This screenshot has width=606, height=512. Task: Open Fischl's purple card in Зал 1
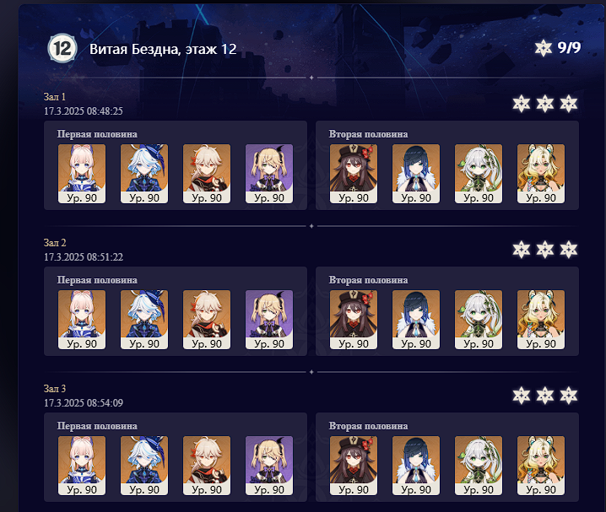pyautogui.click(x=269, y=174)
